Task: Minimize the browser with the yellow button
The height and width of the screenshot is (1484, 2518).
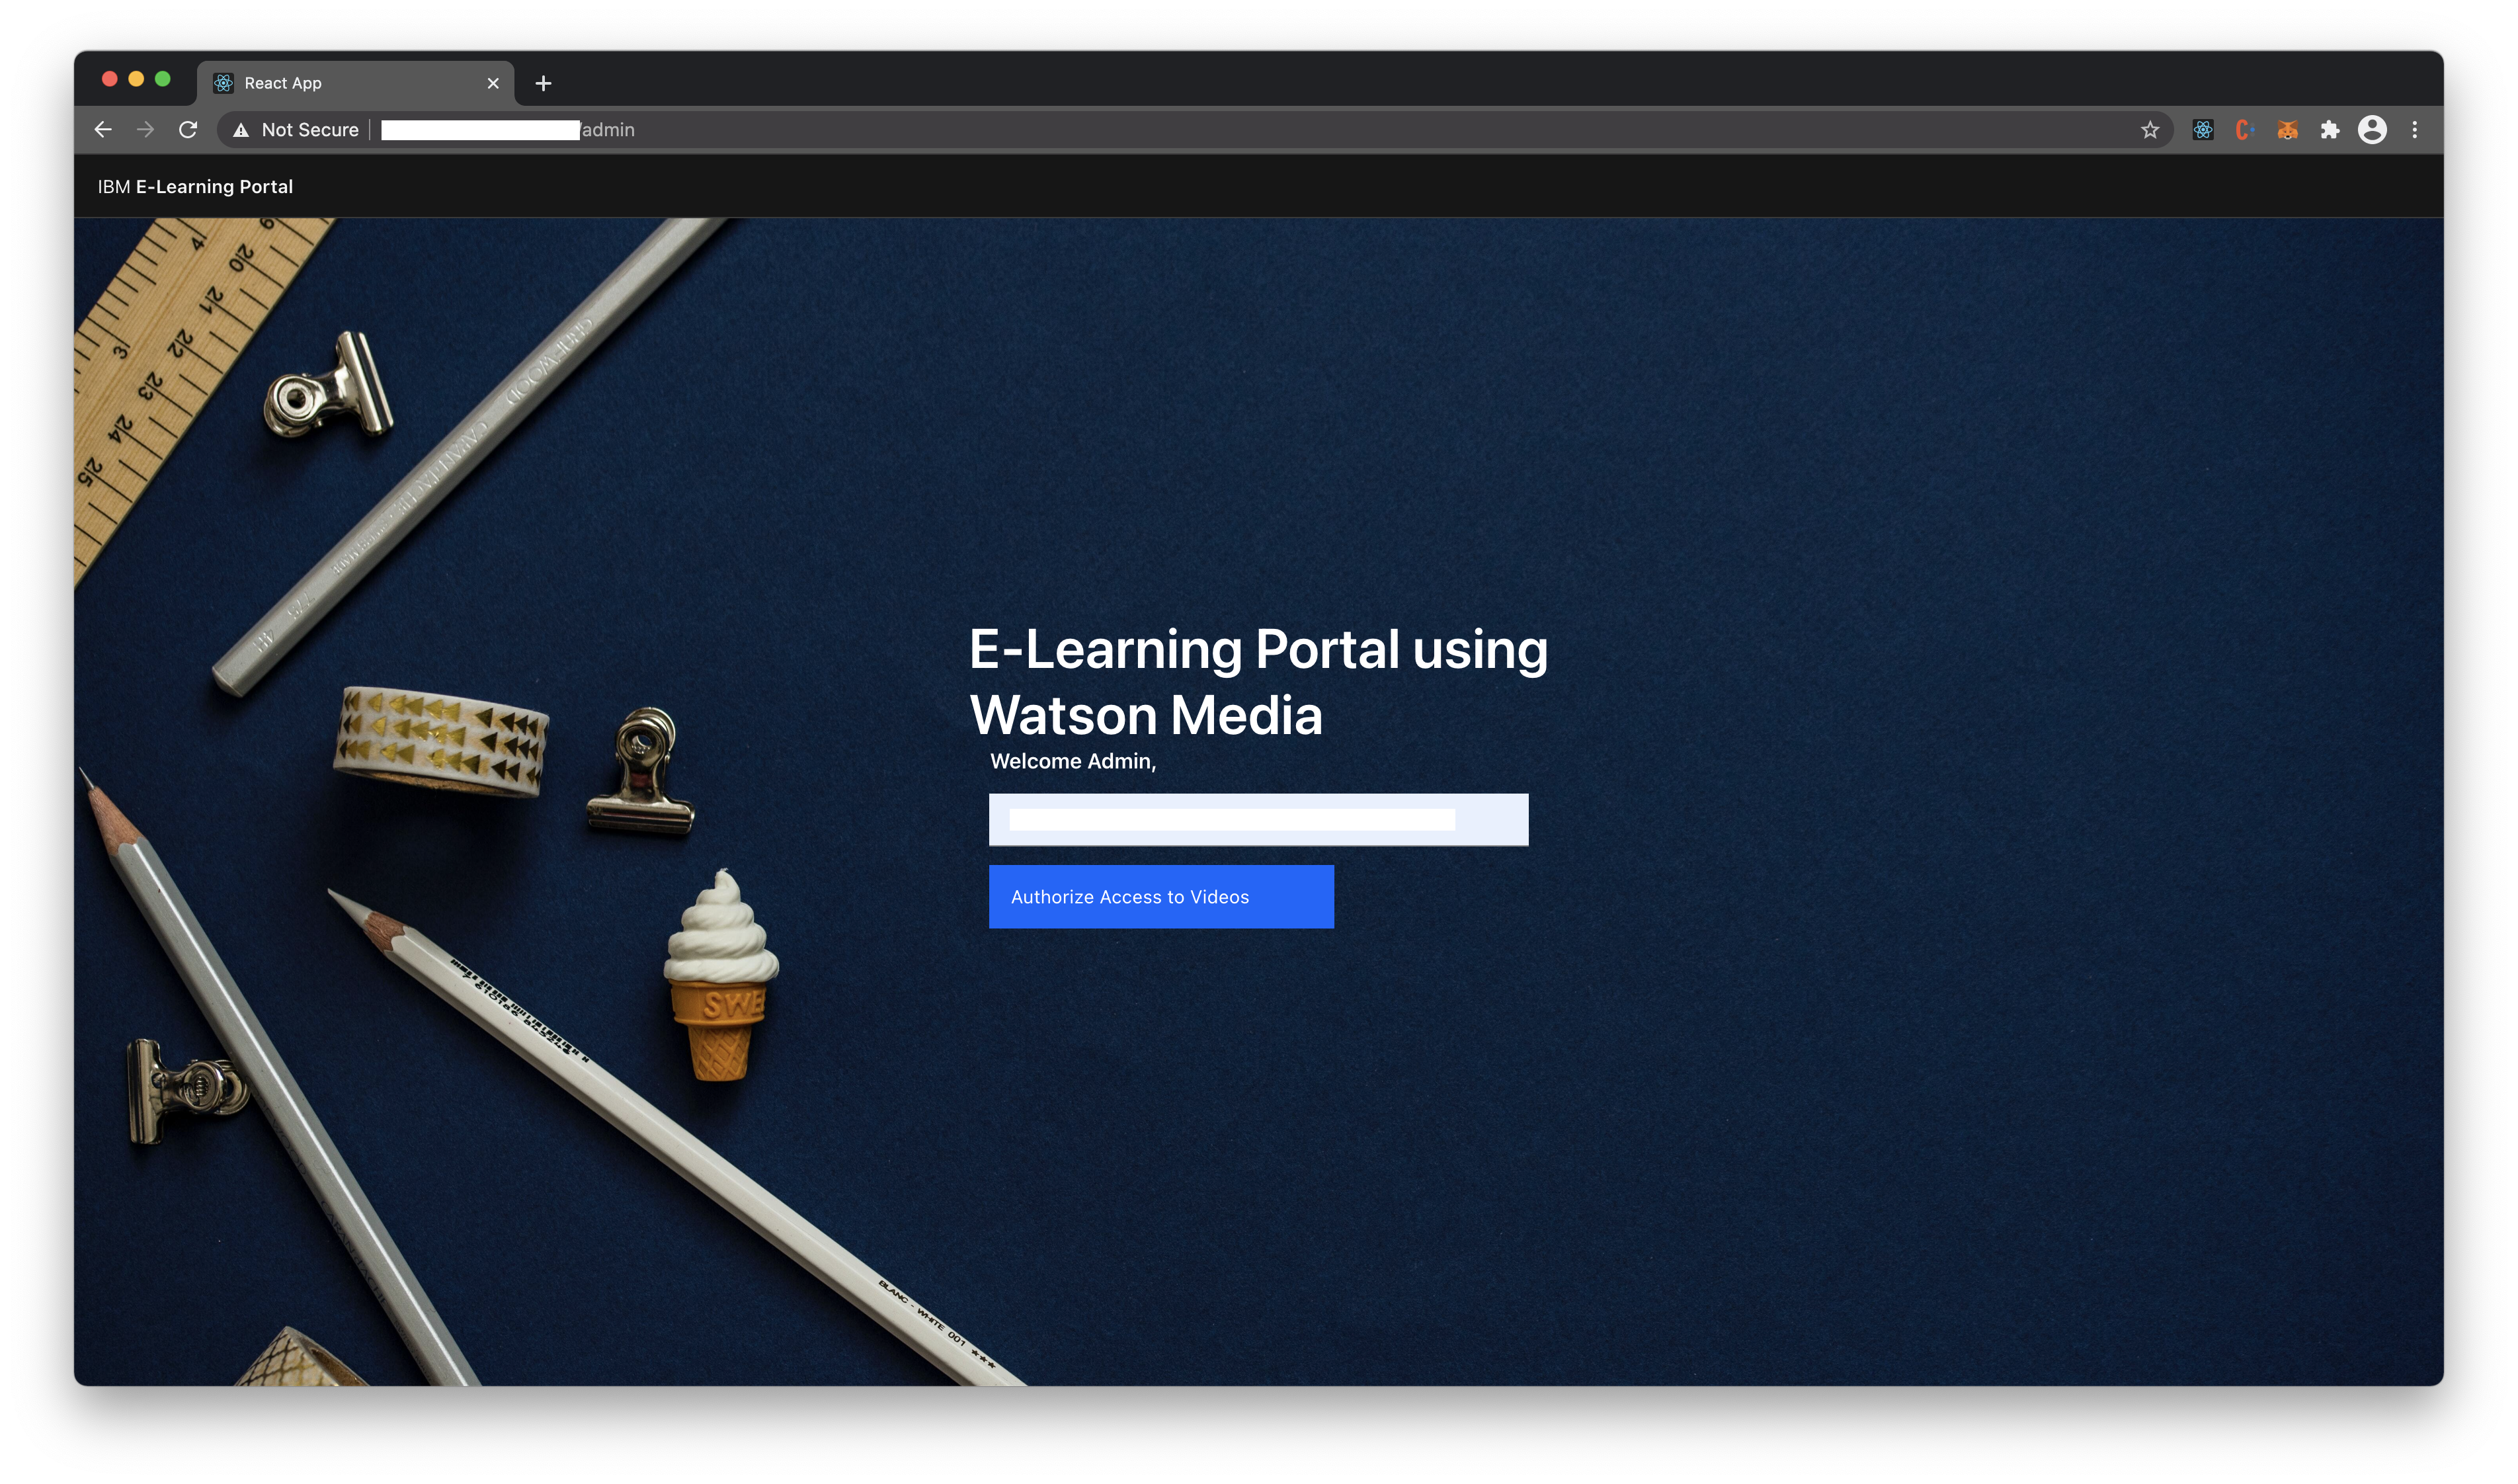Action: 137,79
